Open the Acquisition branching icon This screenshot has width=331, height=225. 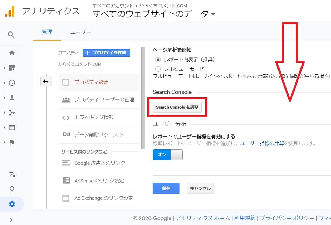click(12, 113)
